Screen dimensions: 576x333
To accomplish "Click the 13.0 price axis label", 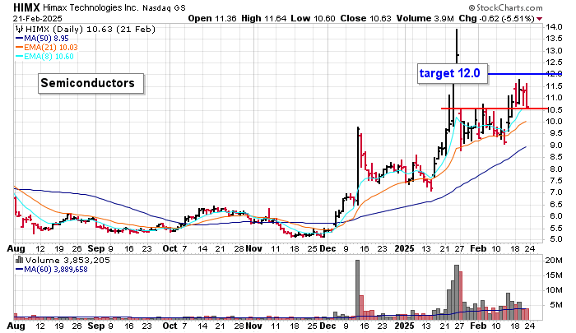I will click(554, 51).
